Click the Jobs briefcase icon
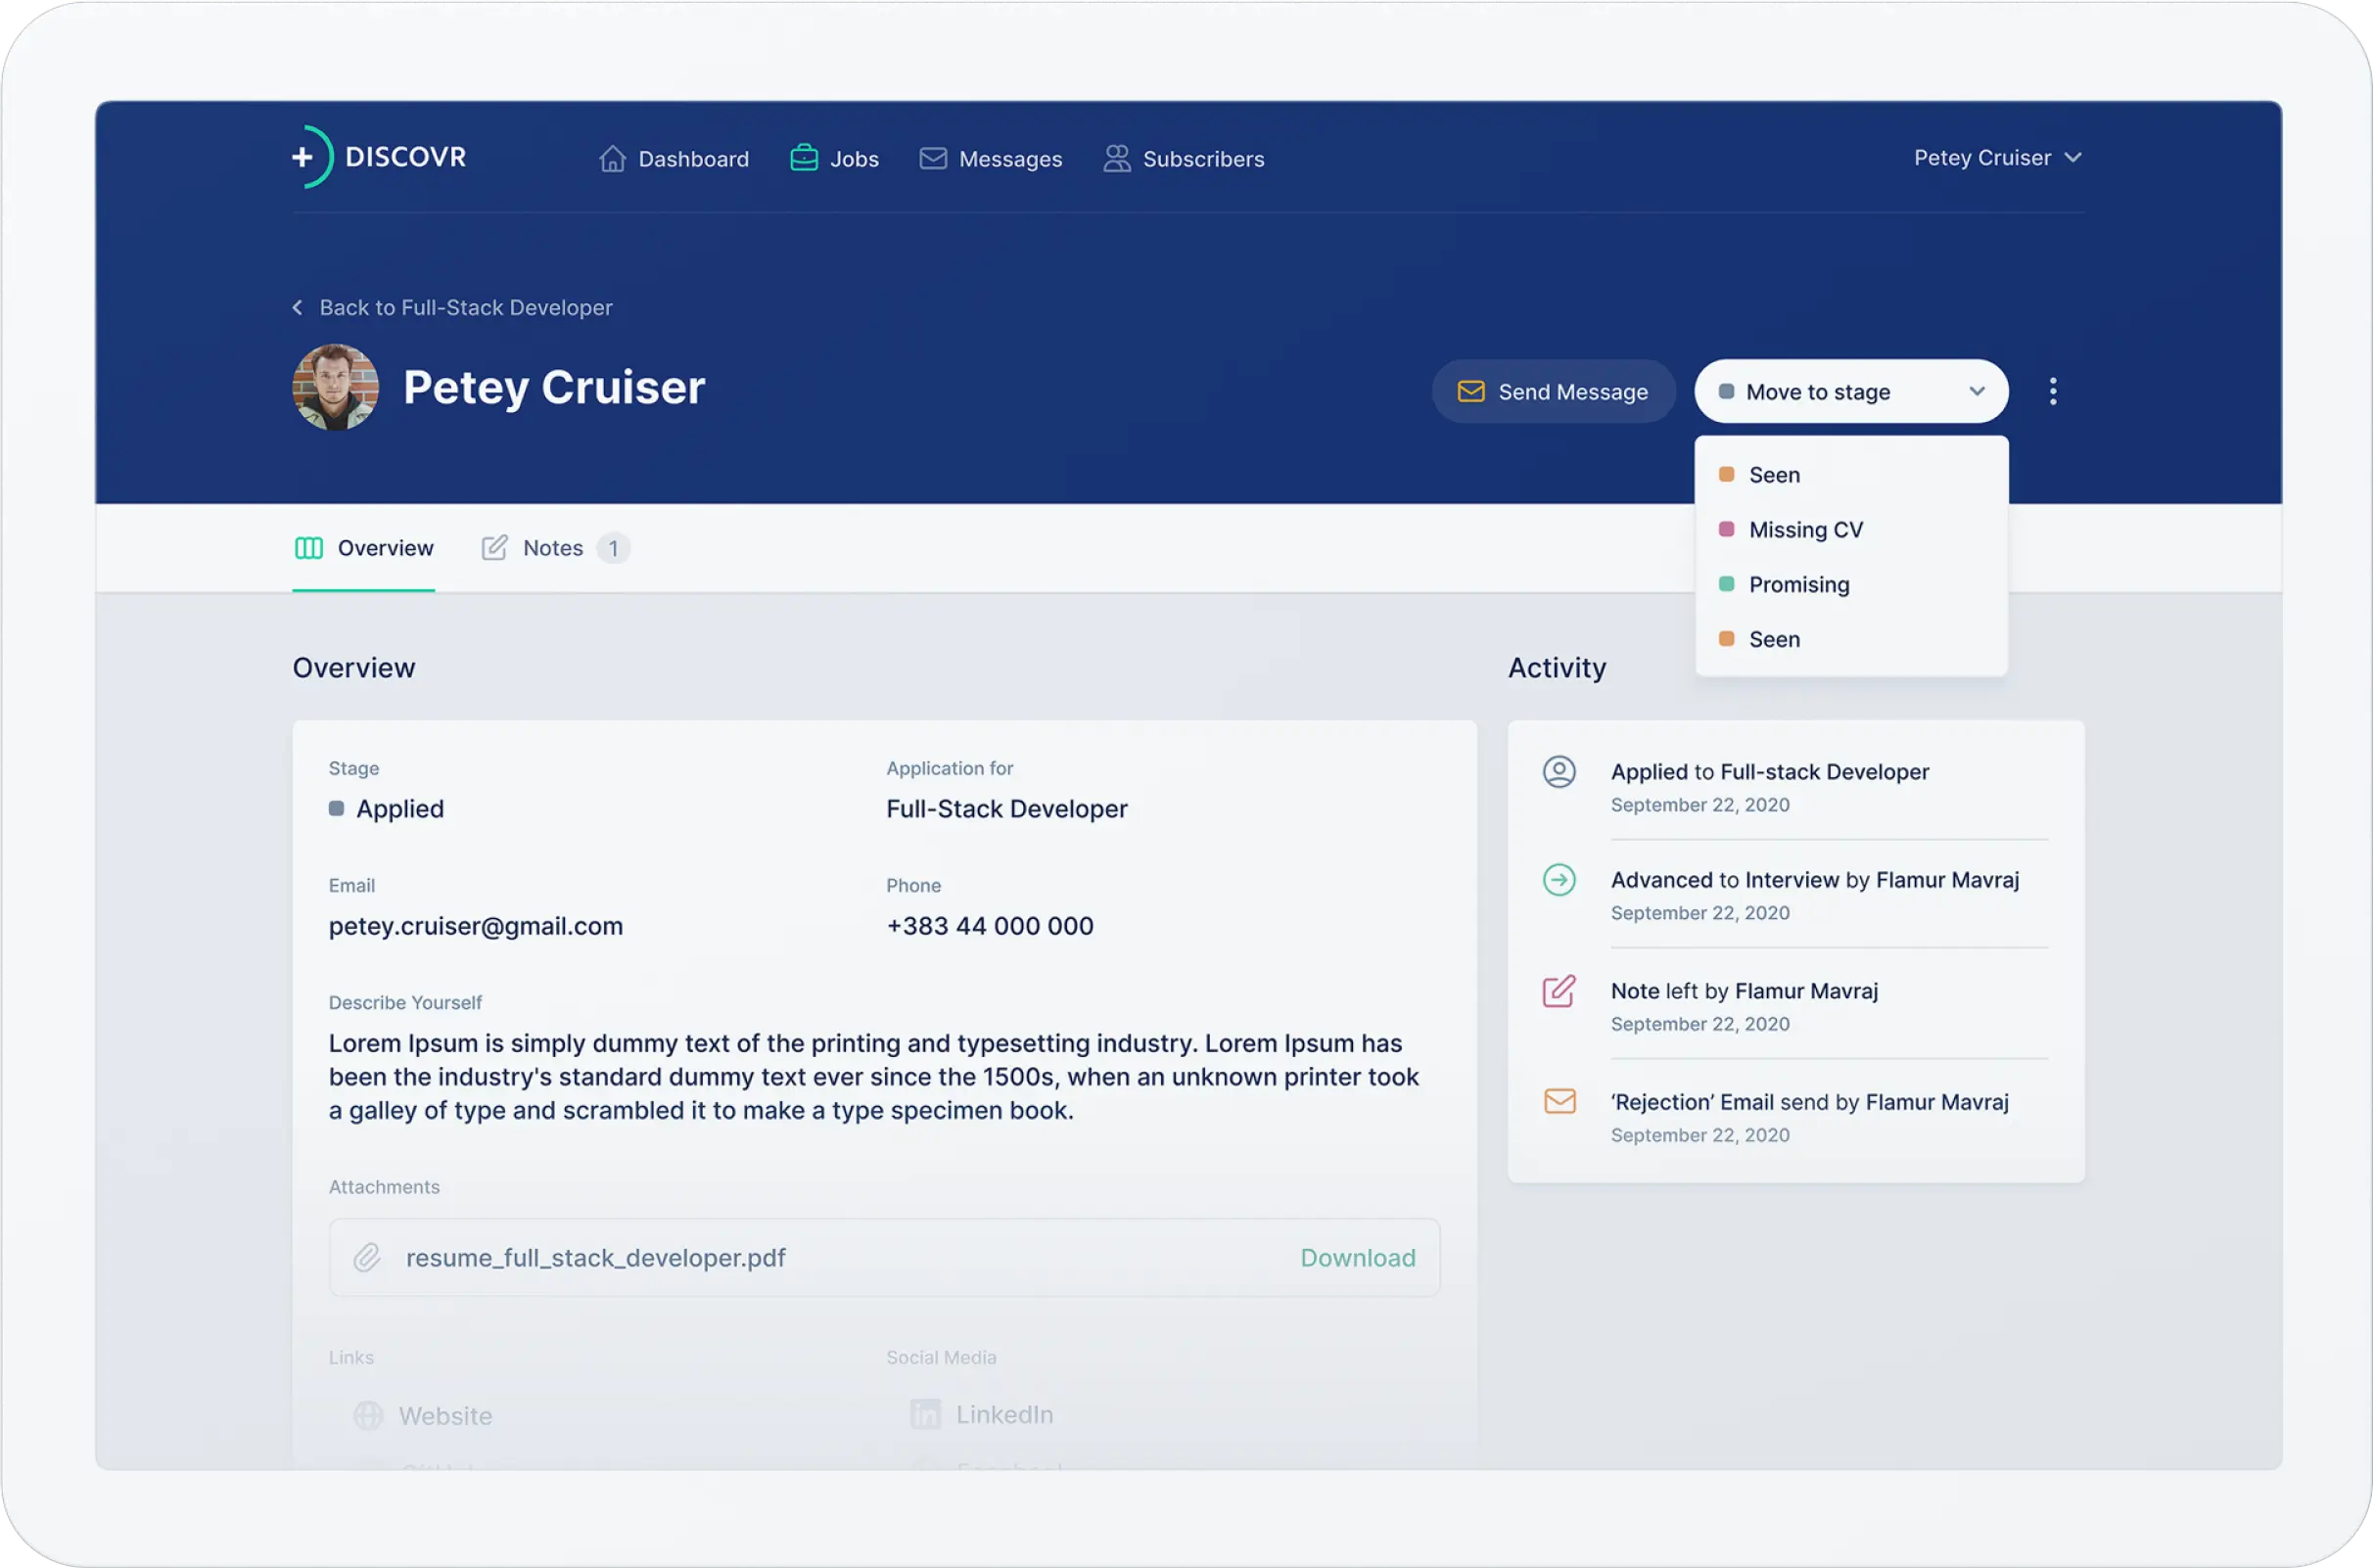Viewport: 2373px width, 1568px height. (x=804, y=158)
